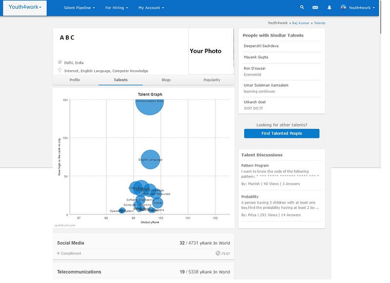Click the 'Economist' subtitle under Ron D'souza
Image resolution: width=390 pixels, height=283 pixels.
pyautogui.click(x=253, y=75)
